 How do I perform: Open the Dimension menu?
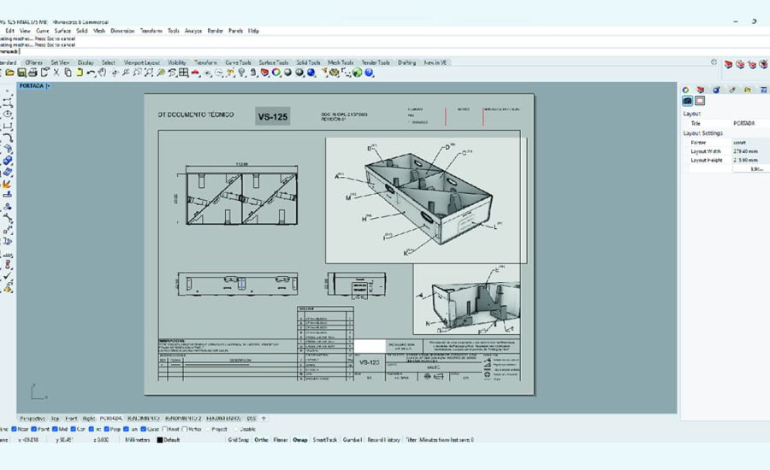pyautogui.click(x=121, y=31)
